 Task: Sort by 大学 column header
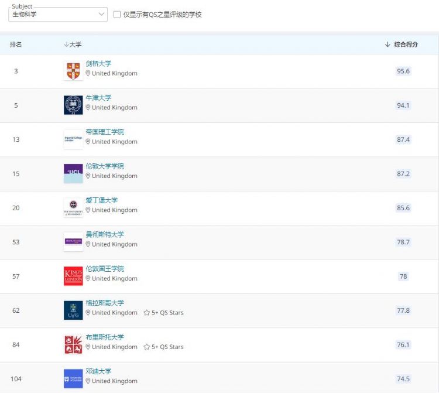point(75,45)
